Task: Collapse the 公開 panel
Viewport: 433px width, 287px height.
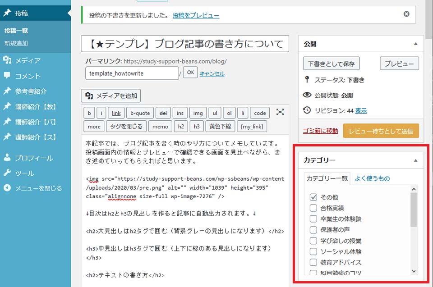Action: click(415, 44)
